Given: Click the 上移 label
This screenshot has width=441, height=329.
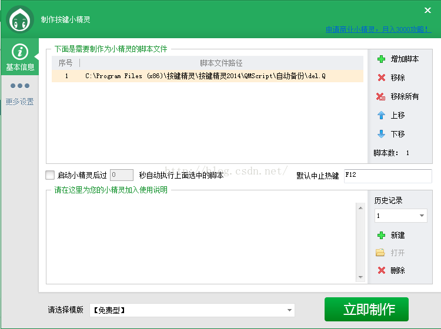Looking at the screenshot, I should (x=397, y=115).
